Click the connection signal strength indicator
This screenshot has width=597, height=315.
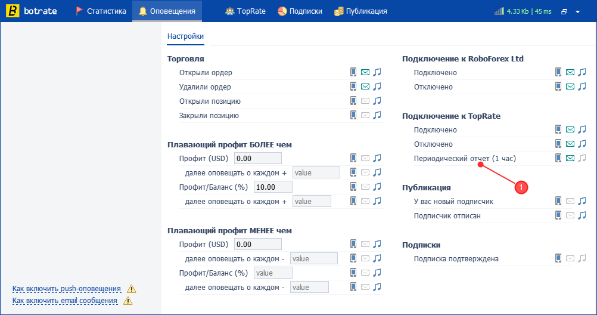coord(499,11)
